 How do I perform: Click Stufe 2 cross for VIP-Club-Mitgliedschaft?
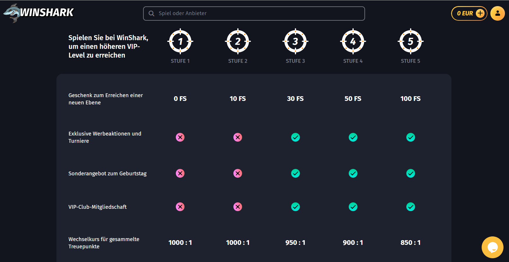(238, 207)
